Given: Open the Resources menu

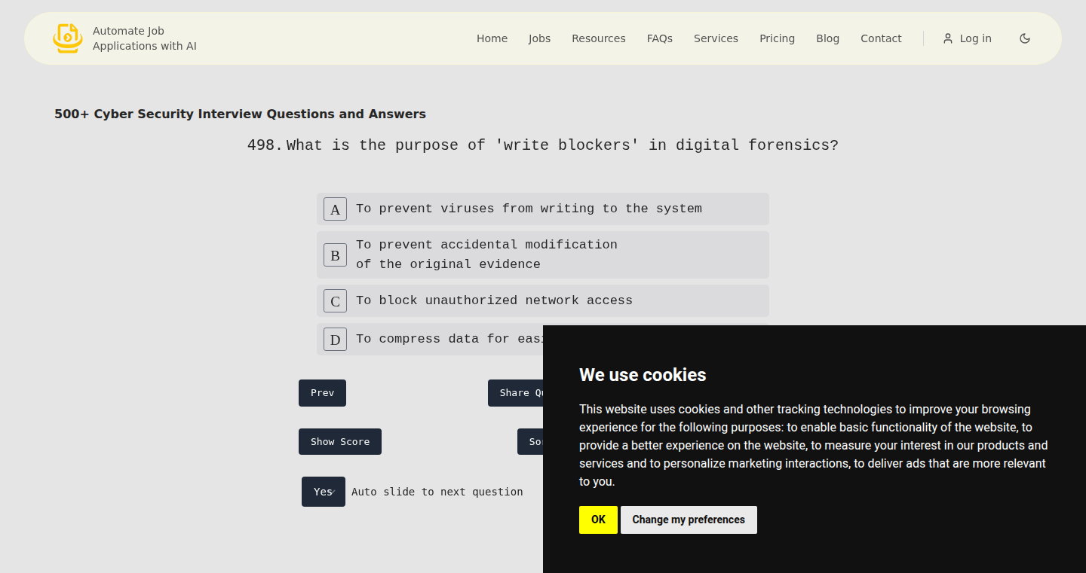Looking at the screenshot, I should (x=599, y=38).
